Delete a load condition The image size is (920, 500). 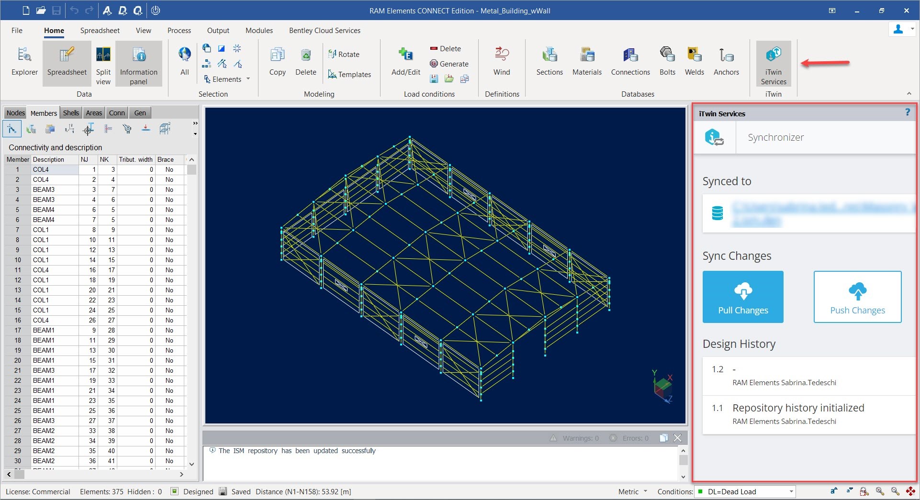click(445, 48)
